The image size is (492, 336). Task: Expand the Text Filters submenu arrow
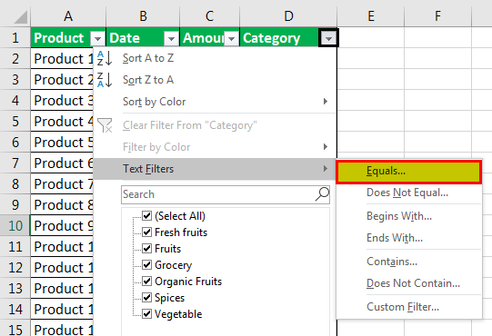[x=326, y=169]
